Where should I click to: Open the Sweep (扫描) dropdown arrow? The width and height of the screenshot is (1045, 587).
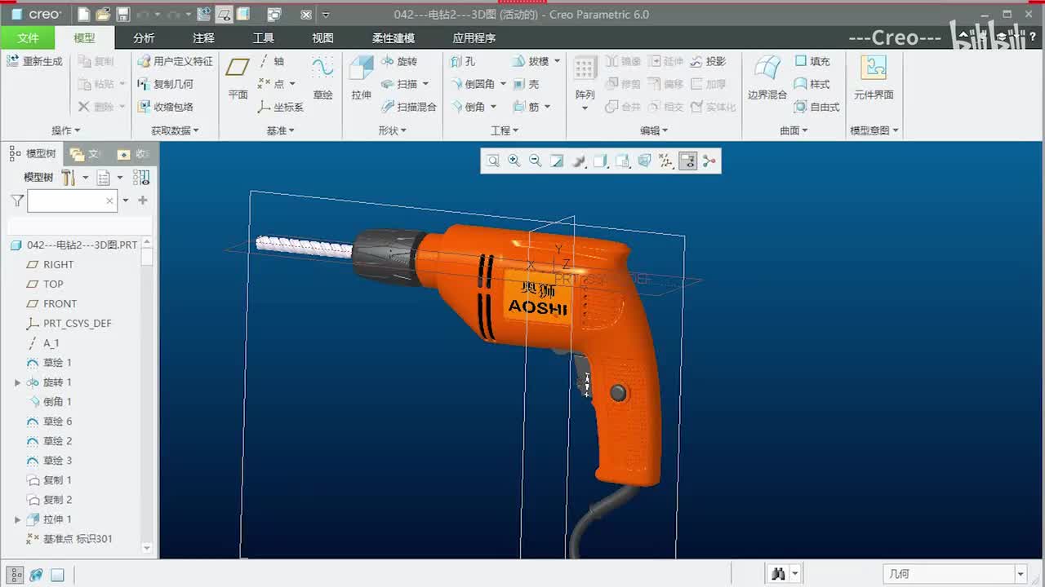click(x=425, y=84)
